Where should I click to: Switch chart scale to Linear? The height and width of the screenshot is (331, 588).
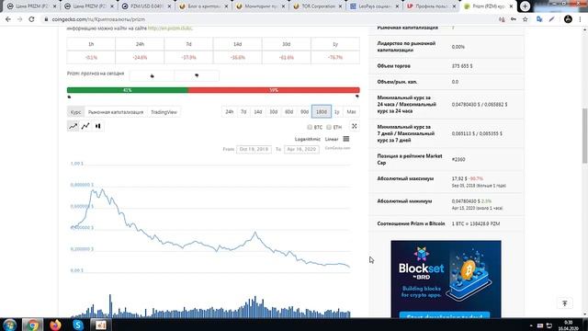tap(332, 139)
